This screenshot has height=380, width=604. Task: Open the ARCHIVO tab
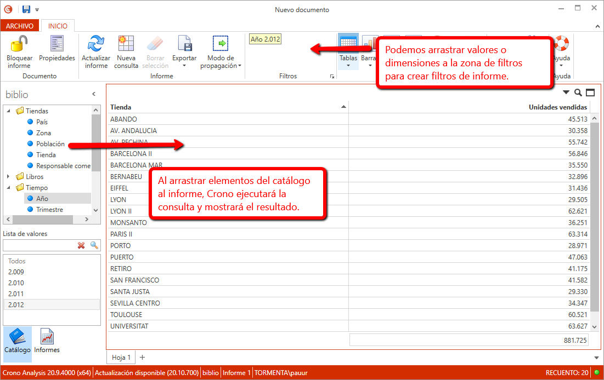pos(20,26)
